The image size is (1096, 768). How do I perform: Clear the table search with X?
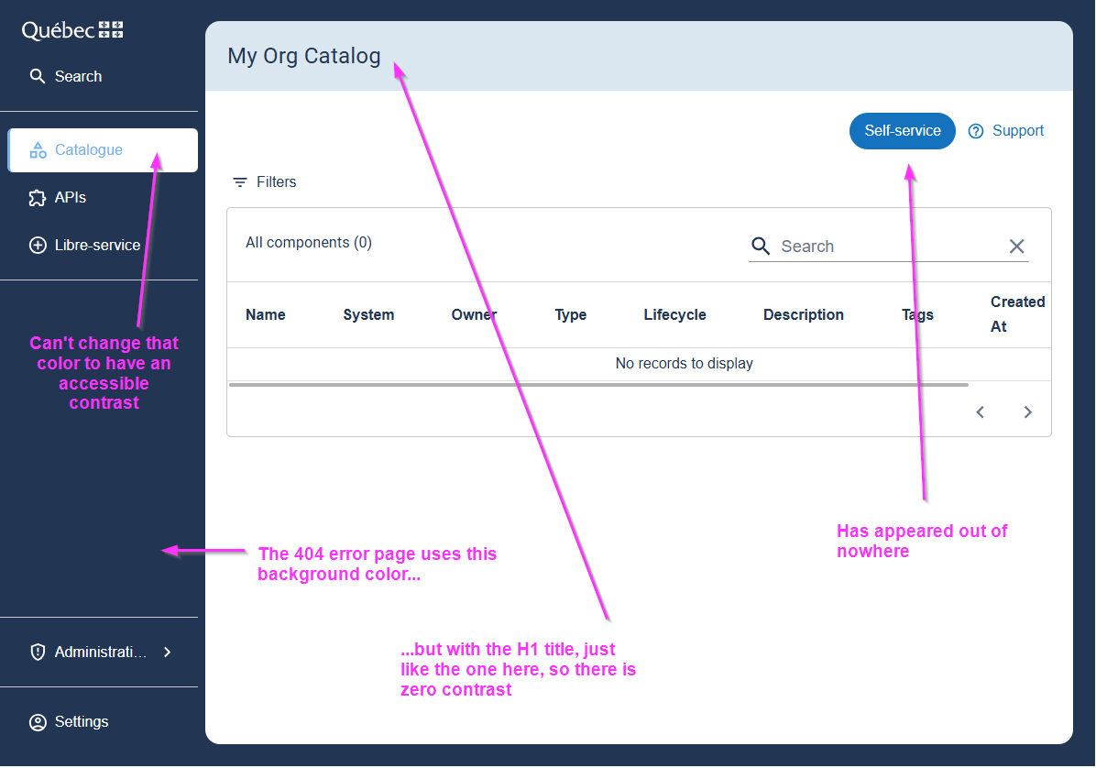[1016, 247]
